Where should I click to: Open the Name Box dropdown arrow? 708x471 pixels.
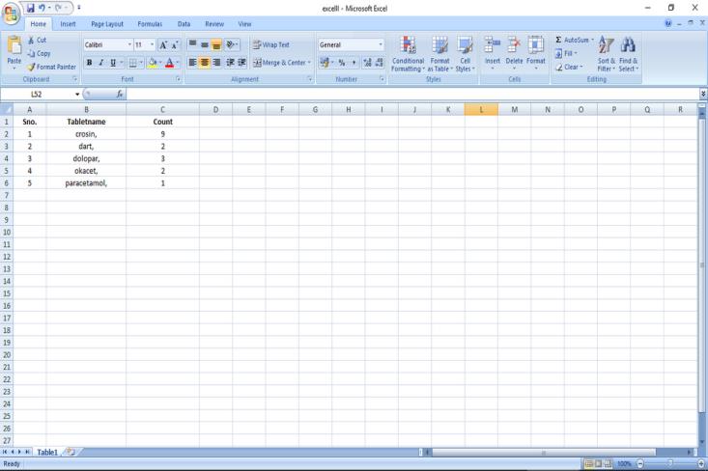[78, 94]
